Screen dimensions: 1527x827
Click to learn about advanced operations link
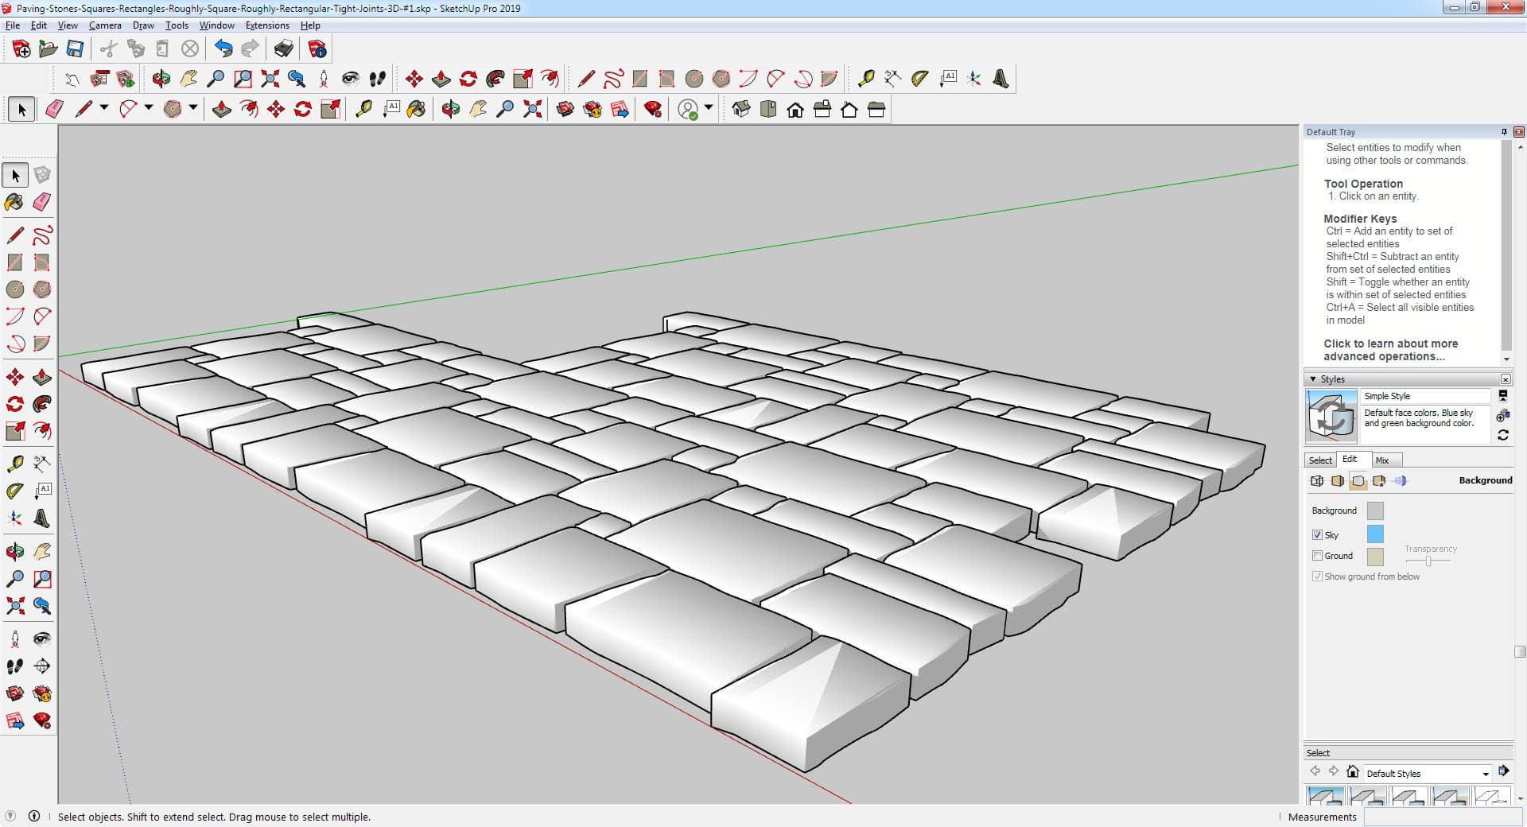click(1390, 350)
